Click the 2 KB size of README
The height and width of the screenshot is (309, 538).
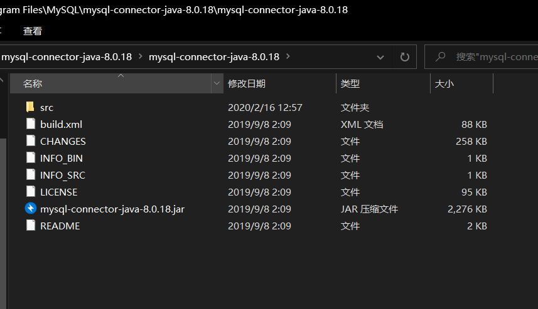click(477, 226)
